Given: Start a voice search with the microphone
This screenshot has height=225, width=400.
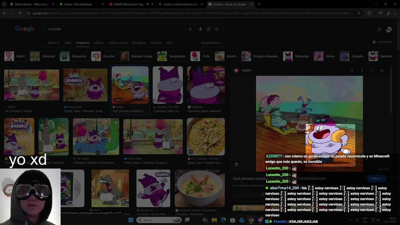Looking at the screenshot, I should pos(200,29).
